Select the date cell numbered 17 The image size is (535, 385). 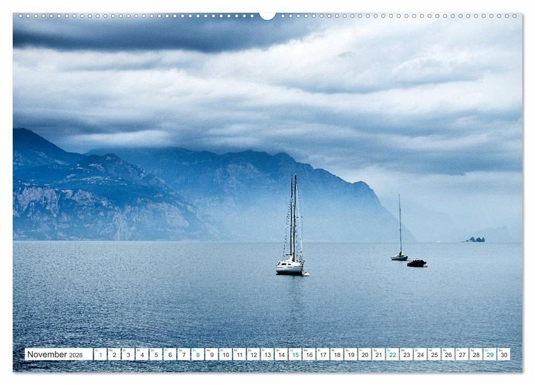(324, 354)
